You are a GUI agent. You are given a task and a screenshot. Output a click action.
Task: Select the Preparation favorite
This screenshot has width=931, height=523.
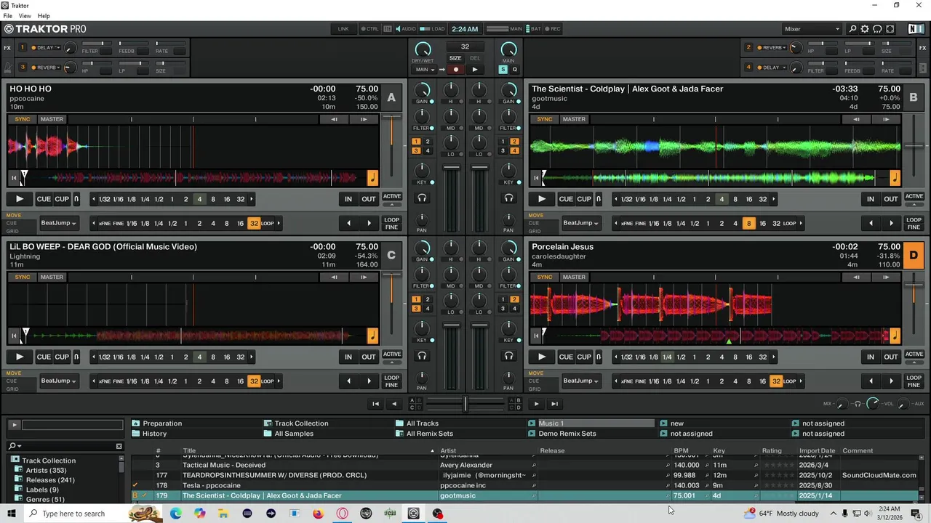coord(162,423)
